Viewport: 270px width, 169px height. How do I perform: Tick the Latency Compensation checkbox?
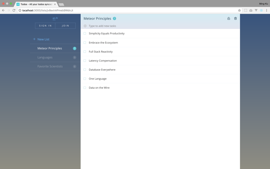click(85, 60)
